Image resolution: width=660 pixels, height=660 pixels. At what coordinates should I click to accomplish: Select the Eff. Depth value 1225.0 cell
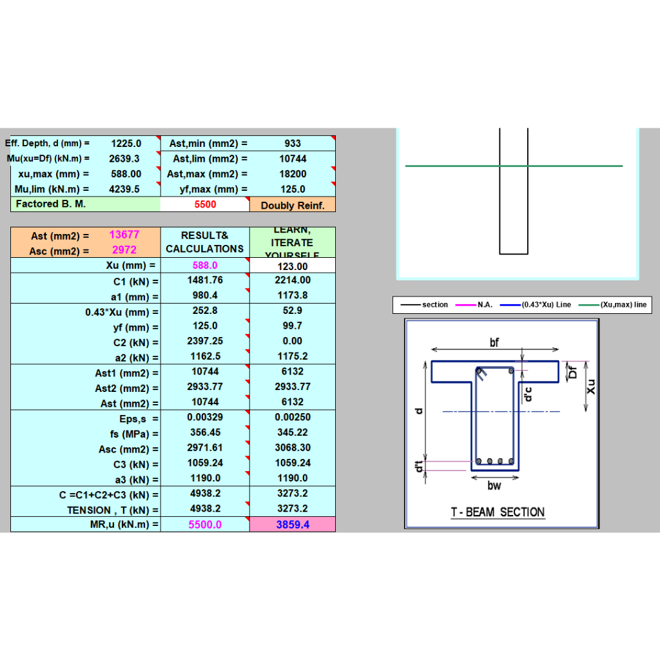126,144
